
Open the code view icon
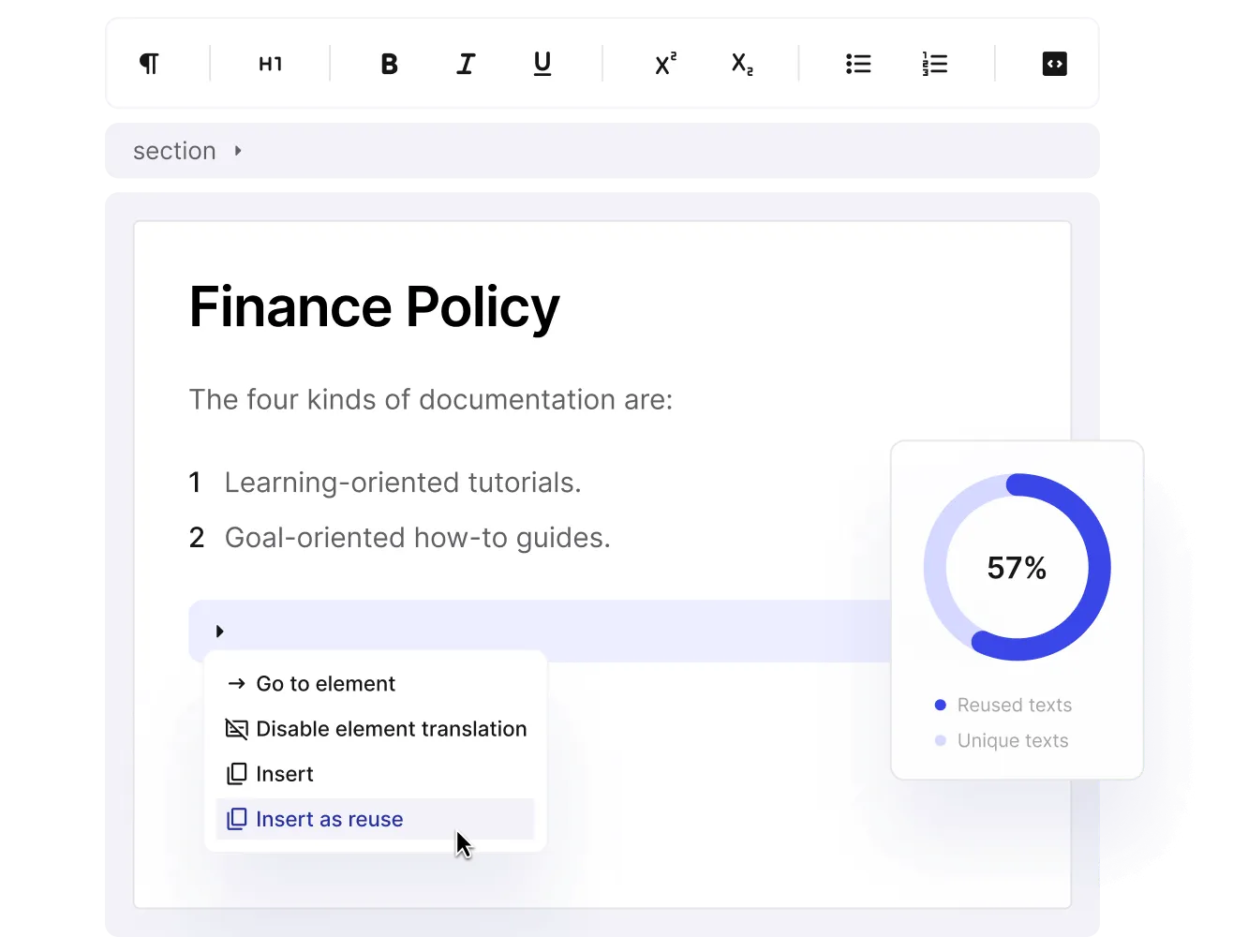[1055, 64]
